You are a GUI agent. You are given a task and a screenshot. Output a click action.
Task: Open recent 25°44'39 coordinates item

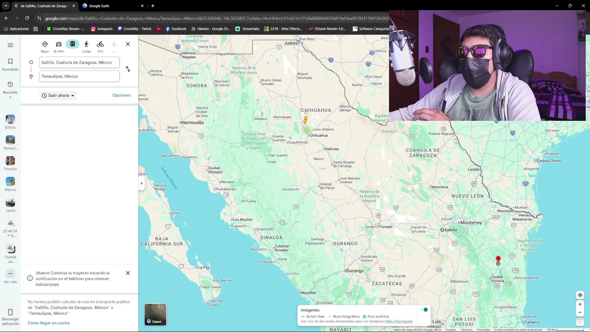[10, 229]
